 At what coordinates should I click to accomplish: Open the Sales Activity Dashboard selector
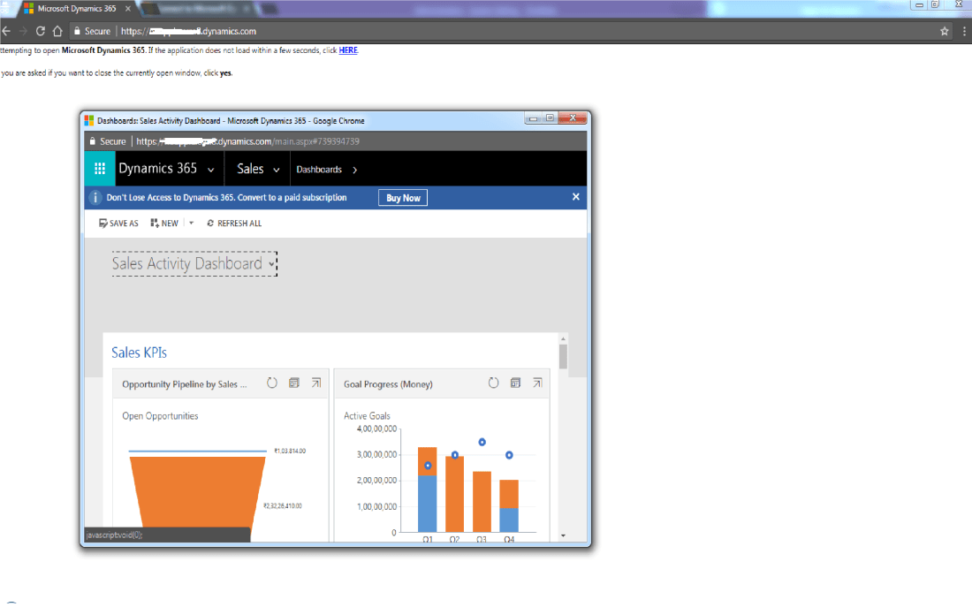[x=272, y=263]
